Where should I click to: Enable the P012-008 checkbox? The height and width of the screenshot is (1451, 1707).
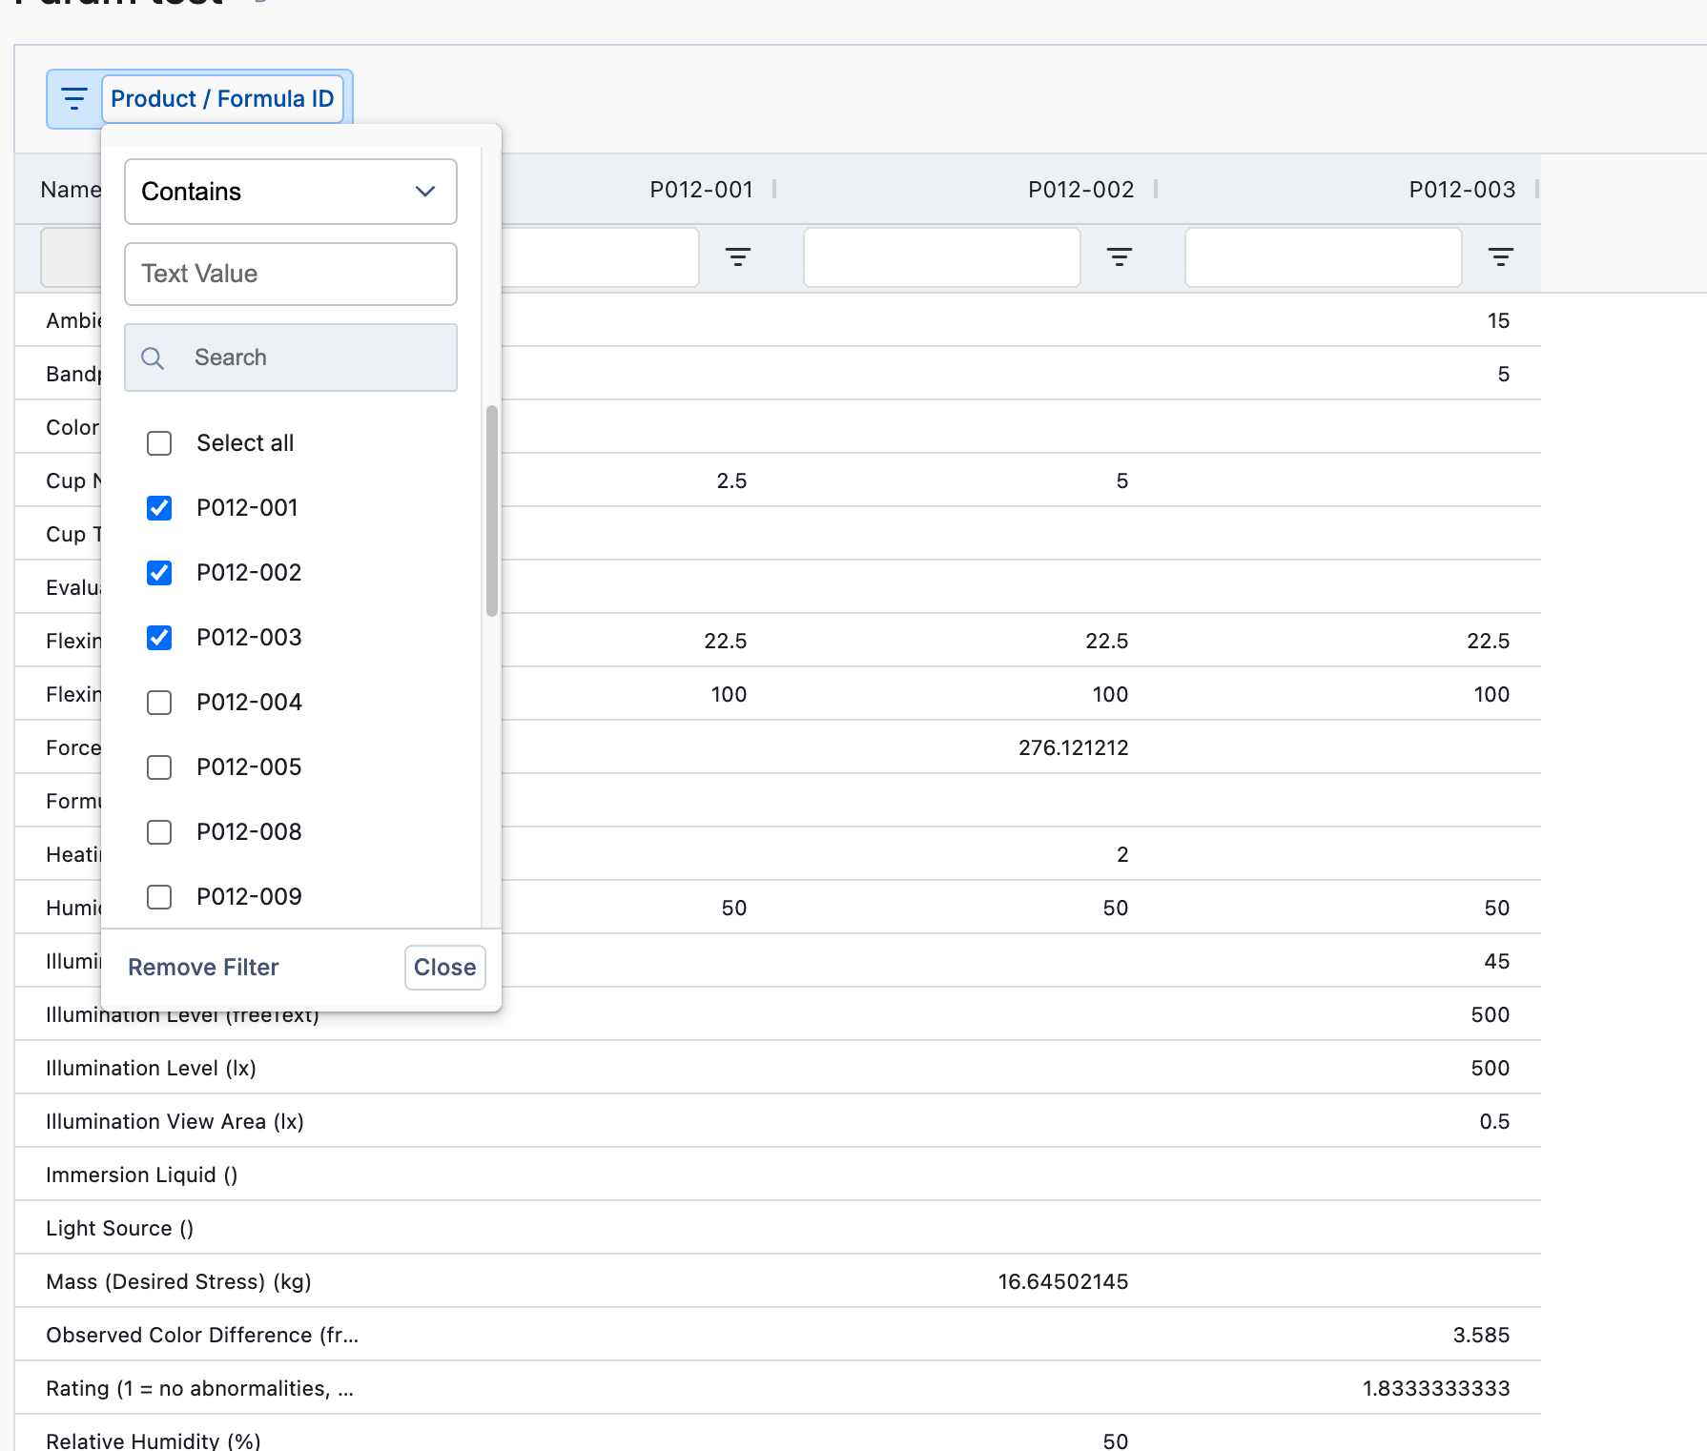click(159, 832)
